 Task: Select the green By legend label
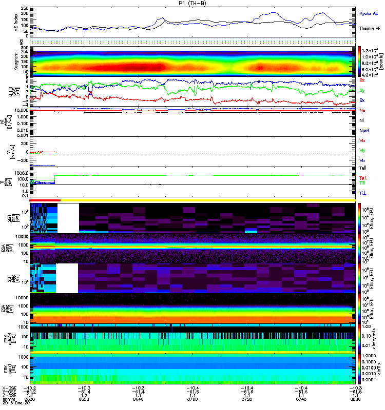(362, 90)
